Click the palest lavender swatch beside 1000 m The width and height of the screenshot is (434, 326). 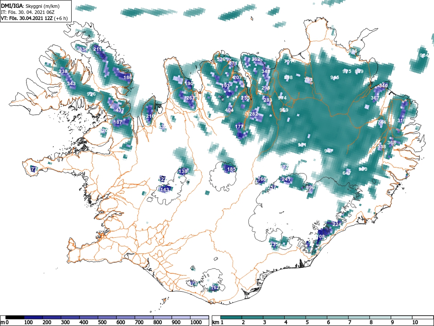[x=200, y=317]
